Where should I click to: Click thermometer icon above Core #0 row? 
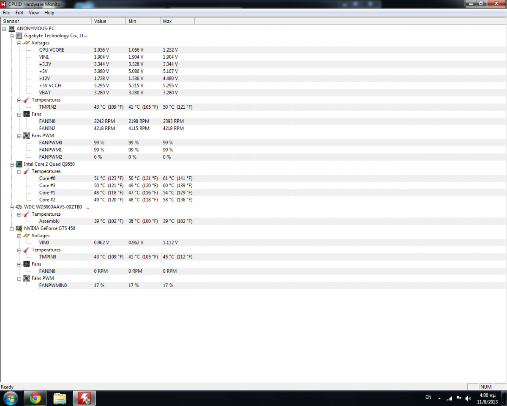tap(26, 171)
